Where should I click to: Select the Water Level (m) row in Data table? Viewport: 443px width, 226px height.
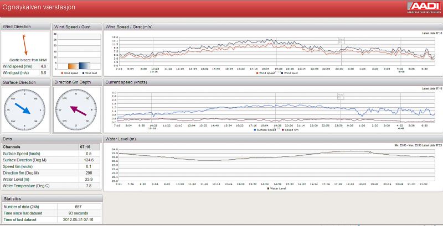tap(51, 180)
